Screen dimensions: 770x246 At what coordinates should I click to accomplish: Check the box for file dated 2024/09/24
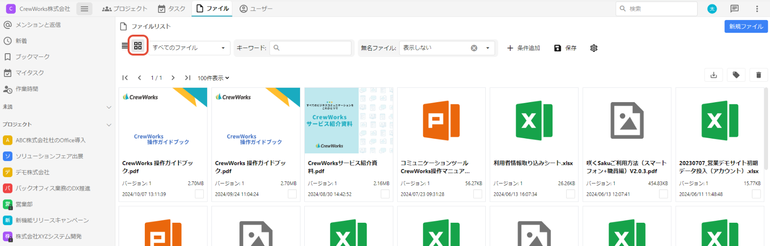(x=292, y=194)
